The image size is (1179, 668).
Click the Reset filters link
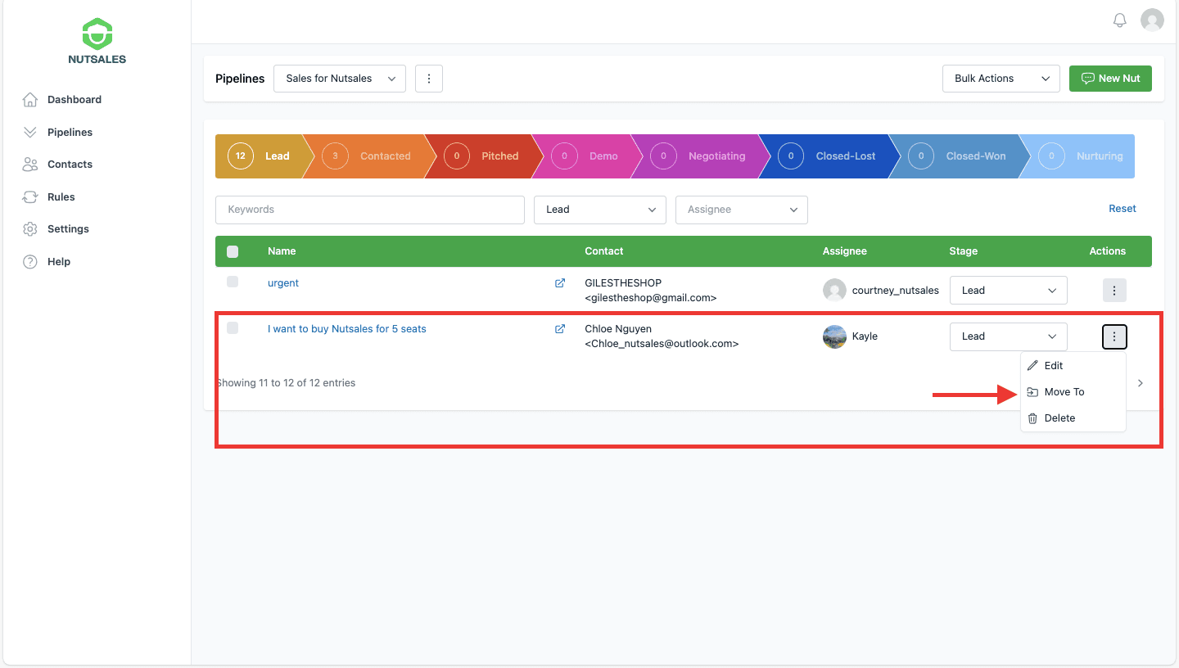click(x=1122, y=209)
